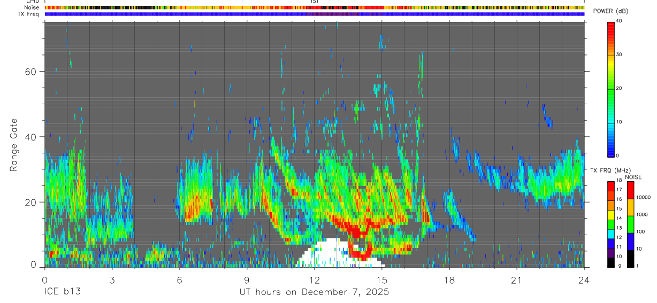The height and width of the screenshot is (303, 657).
Task: Pick the red top of POWER colorbar
Action: tap(611, 27)
